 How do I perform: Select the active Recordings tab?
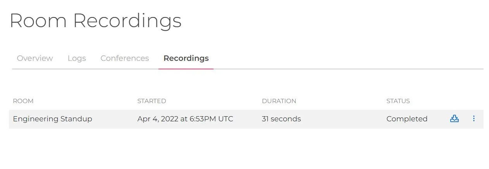[x=186, y=58]
